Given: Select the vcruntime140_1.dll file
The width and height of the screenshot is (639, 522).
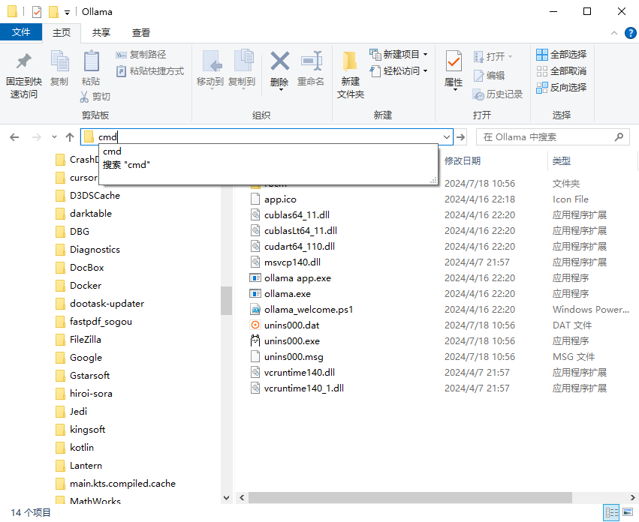Looking at the screenshot, I should pos(303,388).
